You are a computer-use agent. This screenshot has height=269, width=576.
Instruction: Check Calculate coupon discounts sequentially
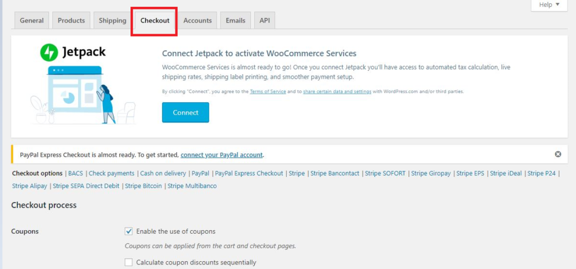(x=129, y=262)
